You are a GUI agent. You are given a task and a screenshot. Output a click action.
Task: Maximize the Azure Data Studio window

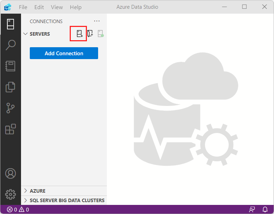244,7
